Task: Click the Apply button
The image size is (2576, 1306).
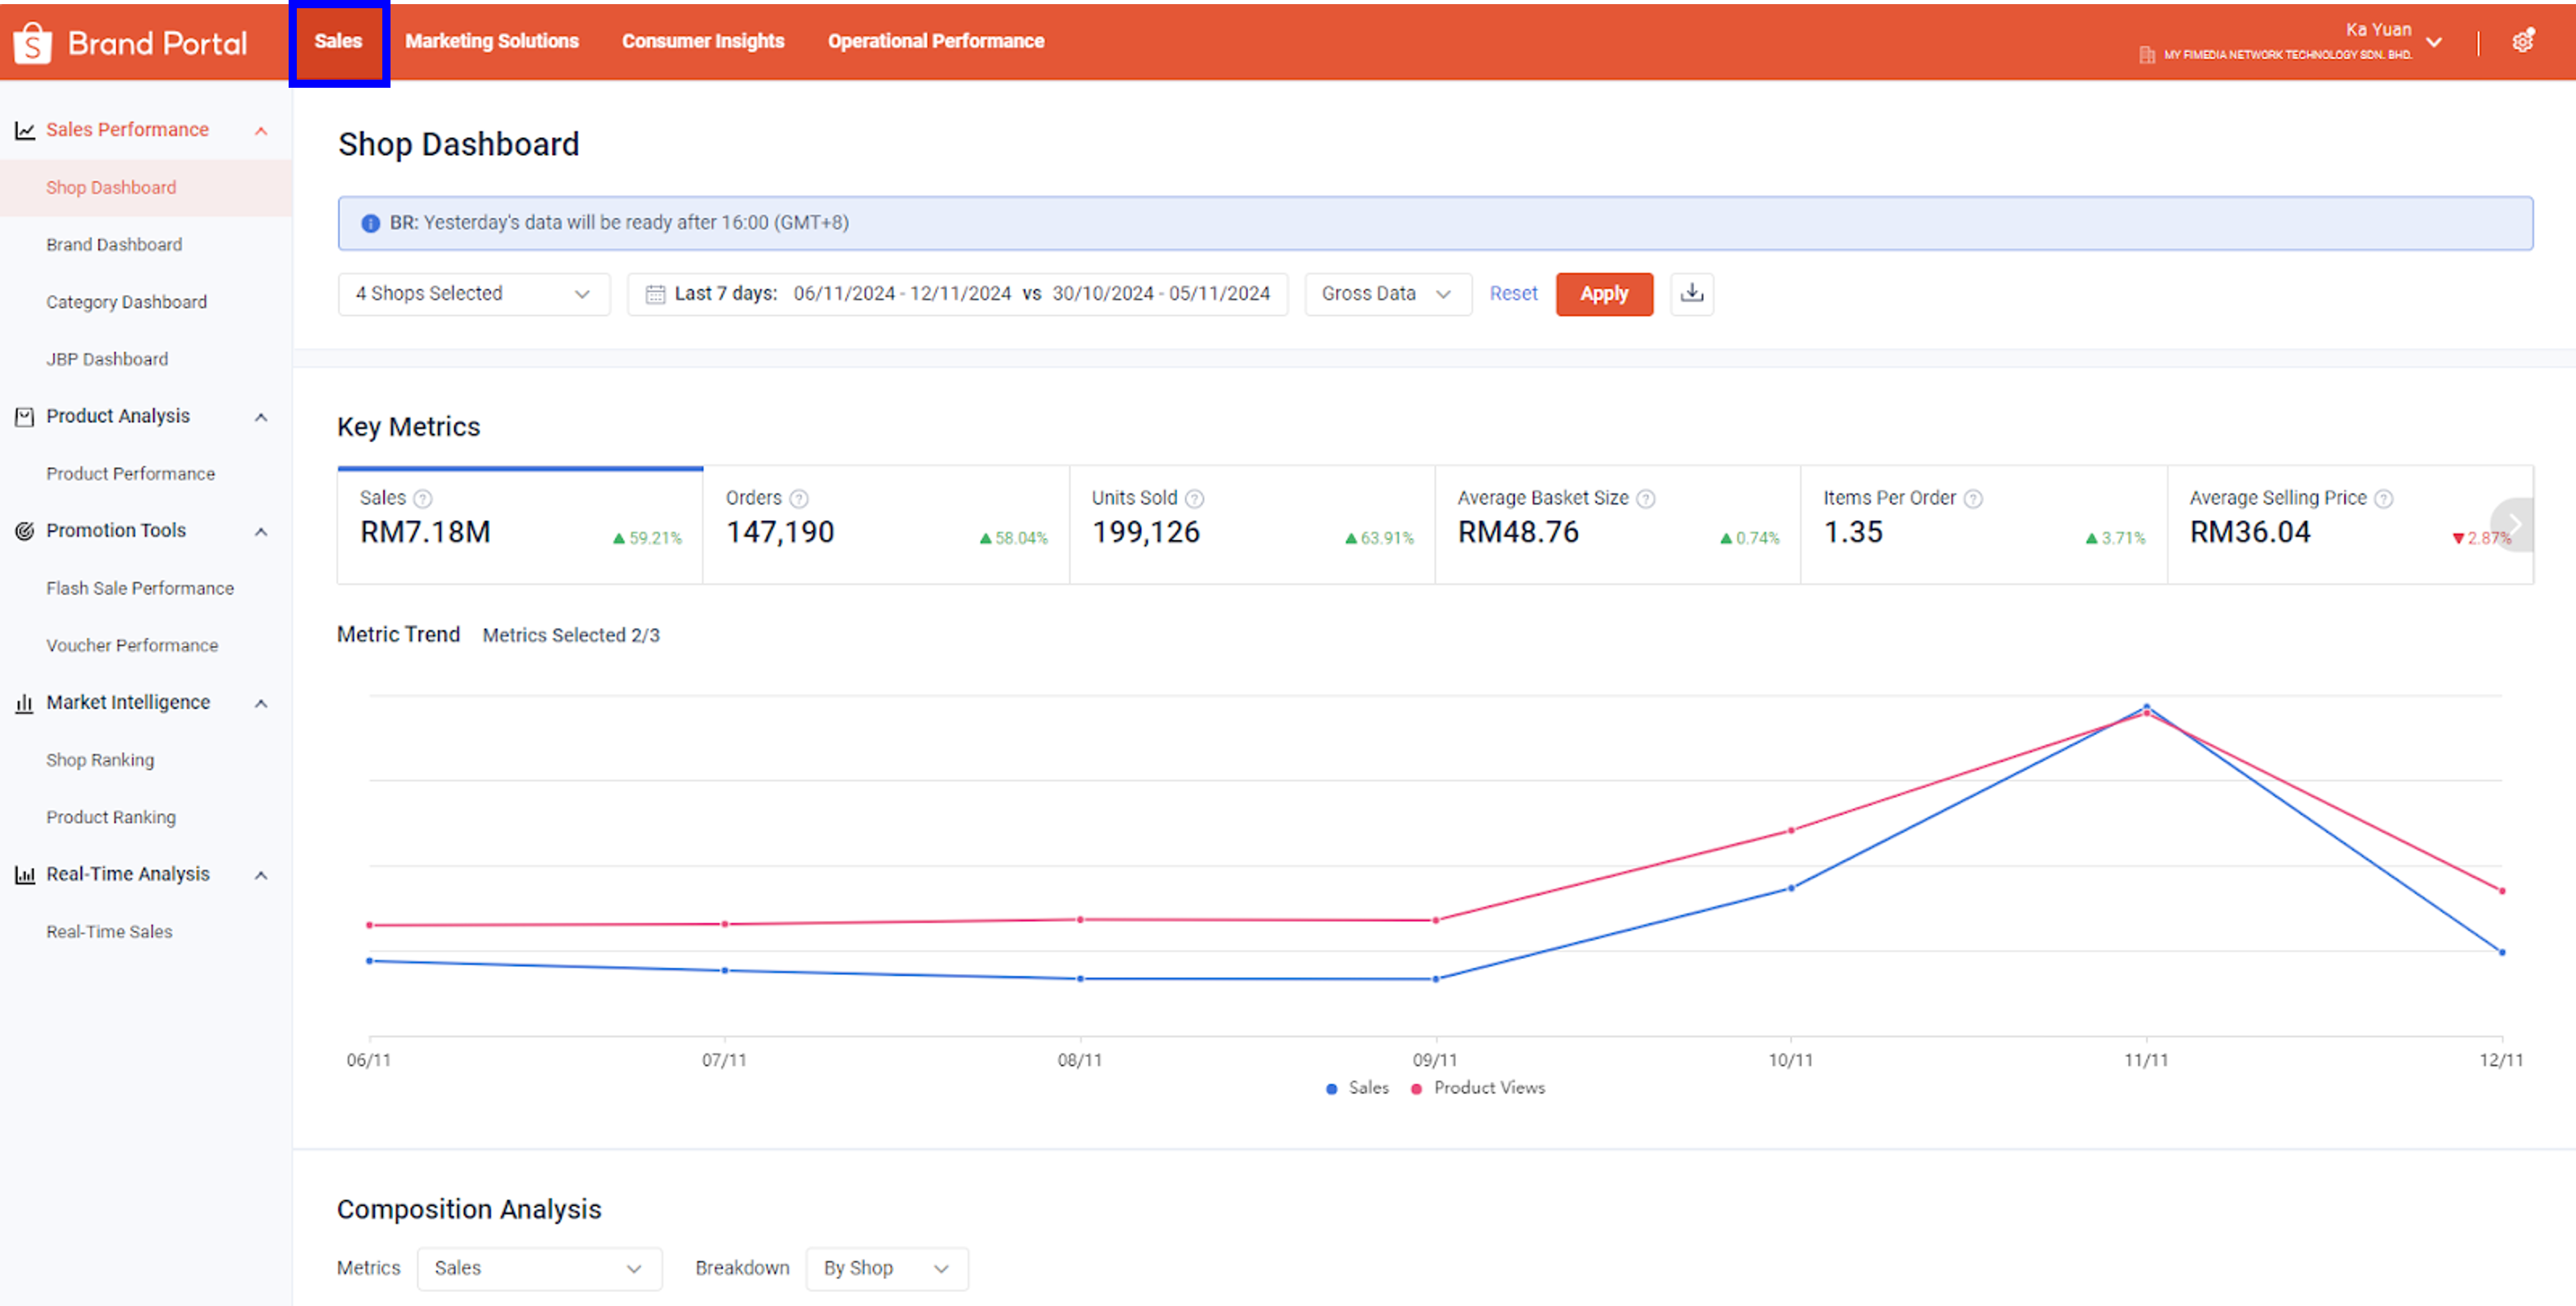Action: pos(1604,294)
